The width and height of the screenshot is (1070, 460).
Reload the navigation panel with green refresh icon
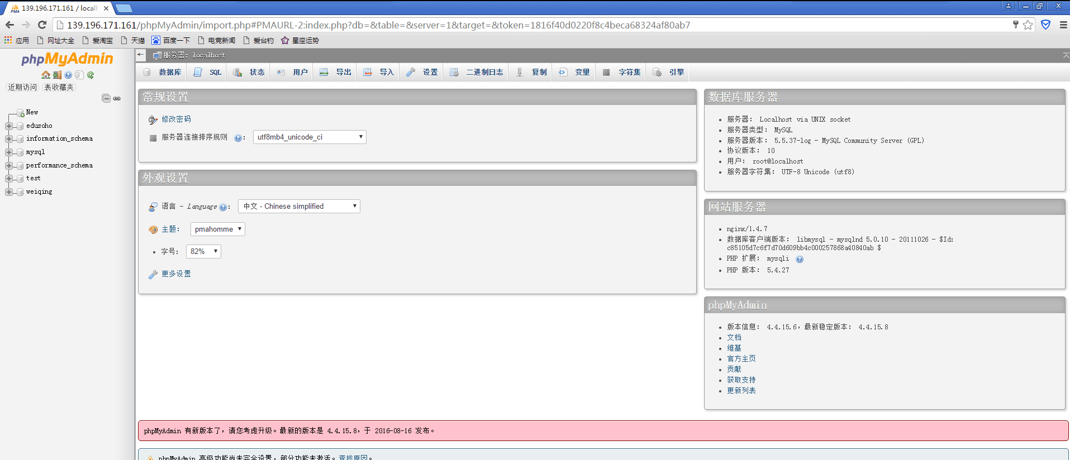pyautogui.click(x=90, y=75)
